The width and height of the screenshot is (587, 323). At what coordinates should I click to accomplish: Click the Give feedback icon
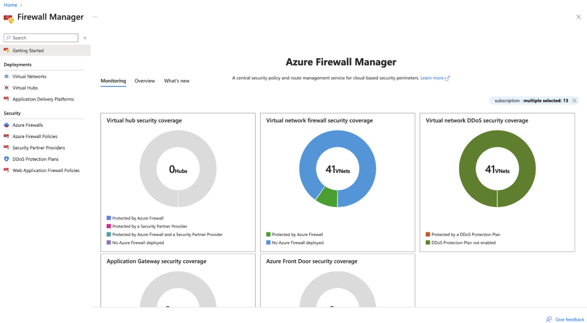pos(549,319)
